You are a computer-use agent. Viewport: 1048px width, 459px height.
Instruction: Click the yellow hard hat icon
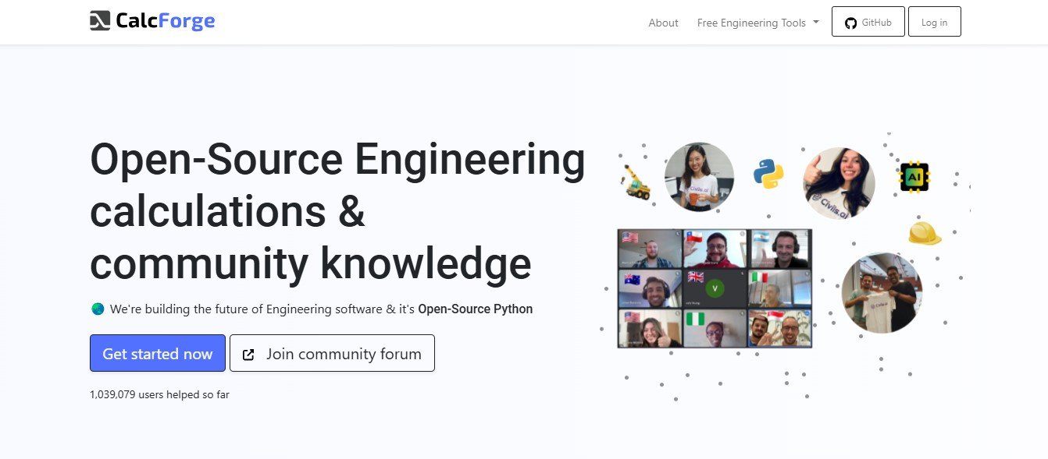pos(924,233)
